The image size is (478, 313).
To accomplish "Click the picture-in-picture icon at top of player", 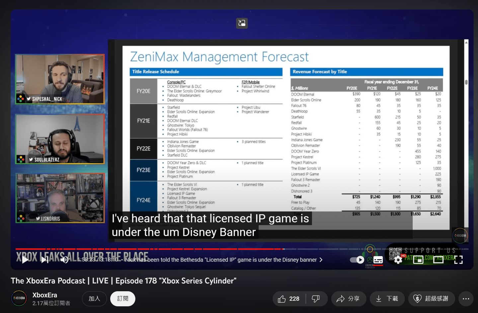I will click(x=242, y=23).
